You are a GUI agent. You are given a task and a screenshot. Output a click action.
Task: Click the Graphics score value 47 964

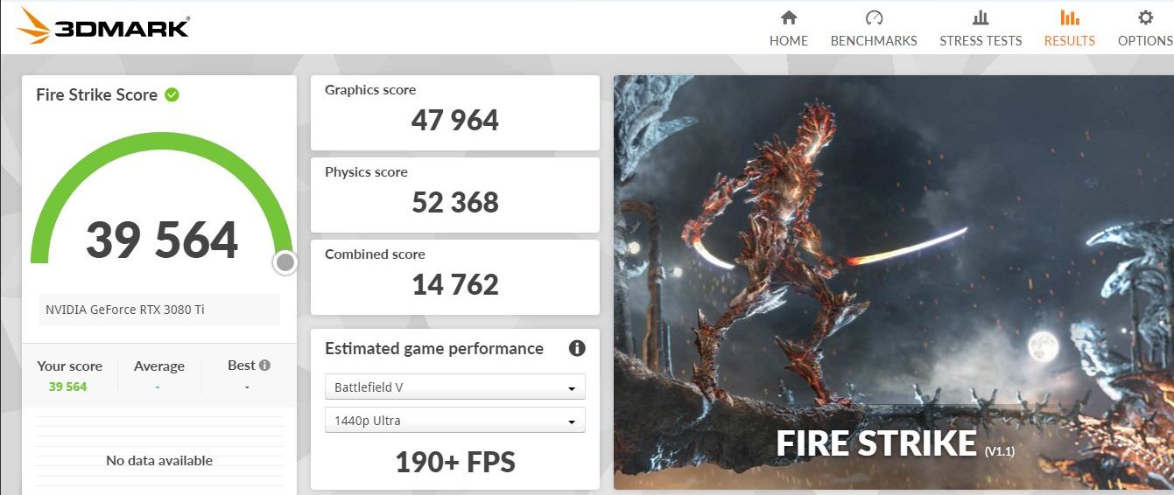[x=455, y=121]
